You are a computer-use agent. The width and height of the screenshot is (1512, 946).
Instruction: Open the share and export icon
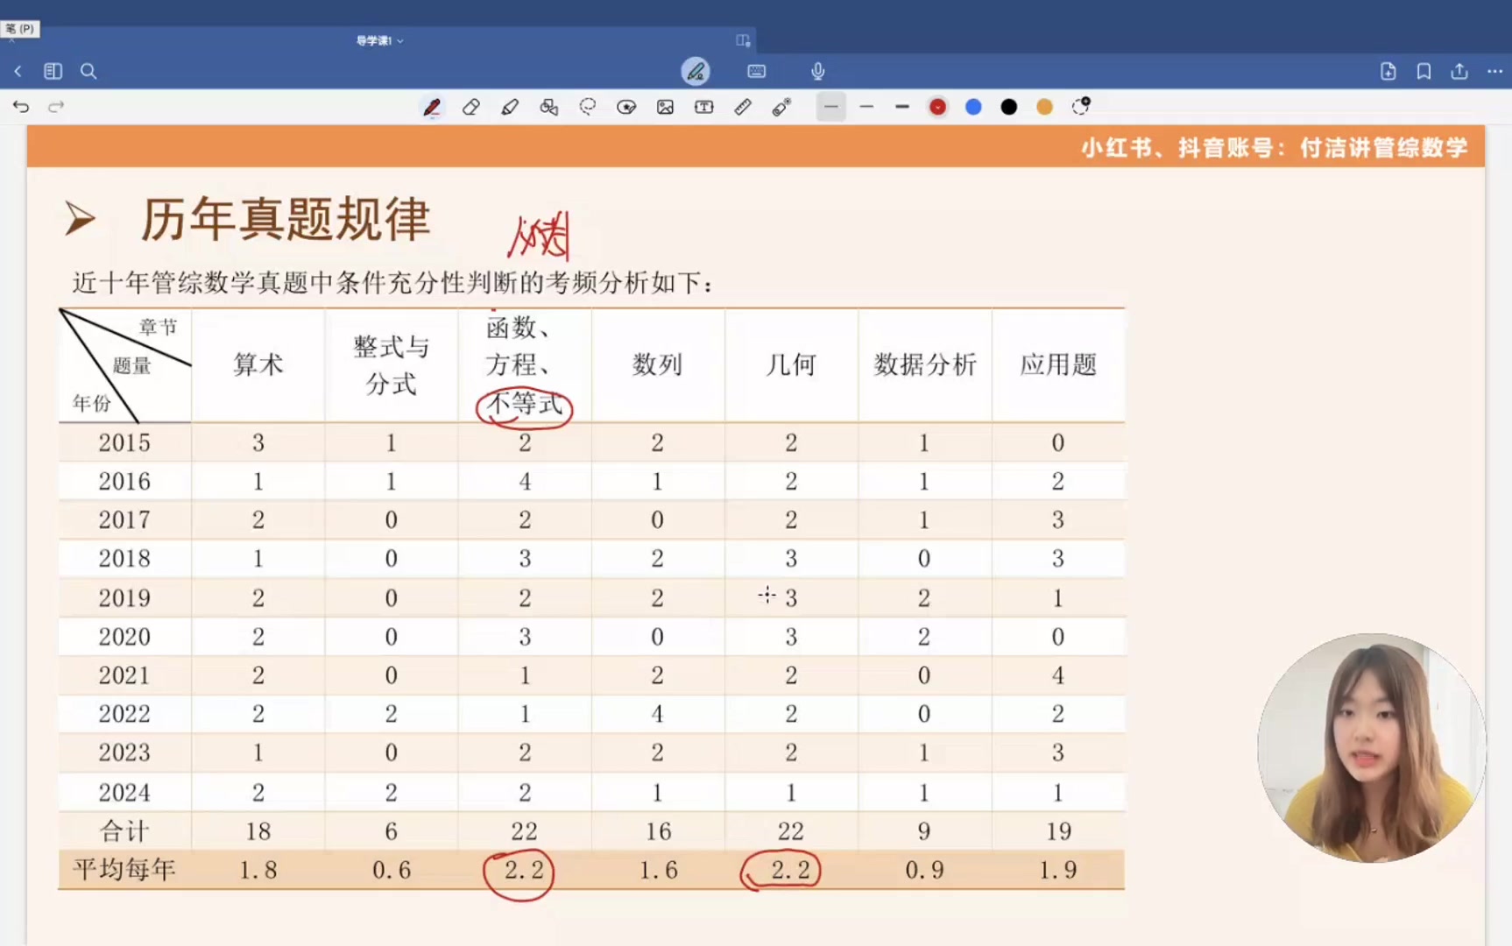point(1459,71)
